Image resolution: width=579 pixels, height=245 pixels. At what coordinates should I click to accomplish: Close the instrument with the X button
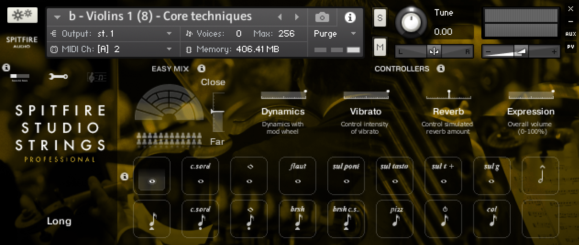tap(570, 8)
